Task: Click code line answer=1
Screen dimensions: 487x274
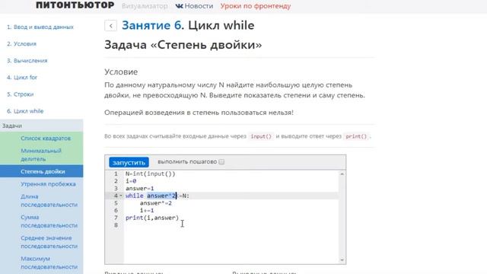Action: [x=140, y=189]
